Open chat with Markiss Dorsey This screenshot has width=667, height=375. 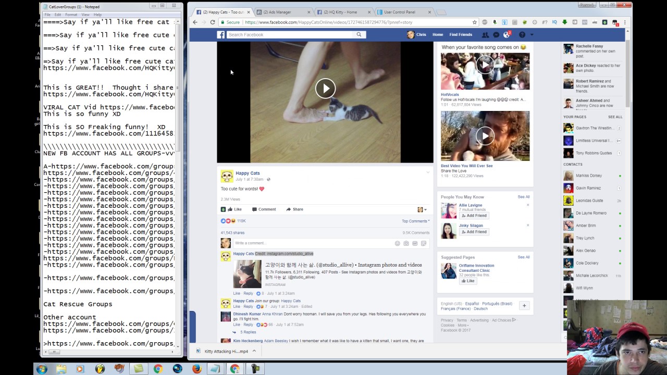click(592, 176)
